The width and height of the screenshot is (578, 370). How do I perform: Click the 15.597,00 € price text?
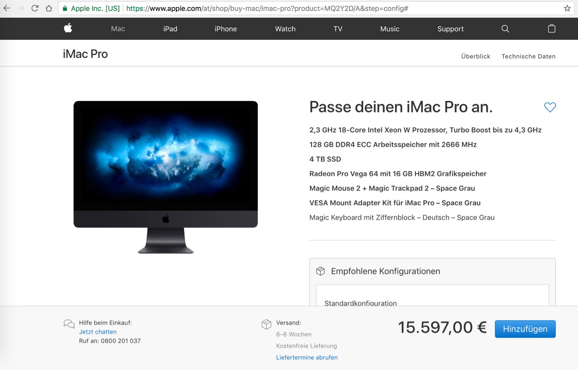(x=442, y=328)
